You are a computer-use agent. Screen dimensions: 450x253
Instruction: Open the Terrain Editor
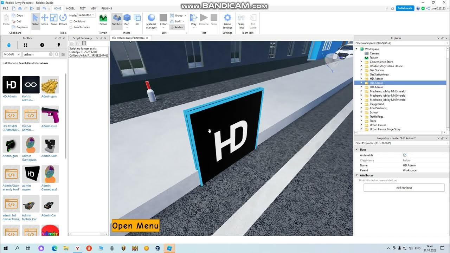pos(103,20)
